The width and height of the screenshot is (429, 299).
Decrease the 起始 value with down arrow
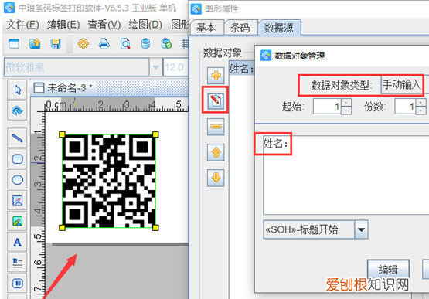pyautogui.click(x=346, y=110)
